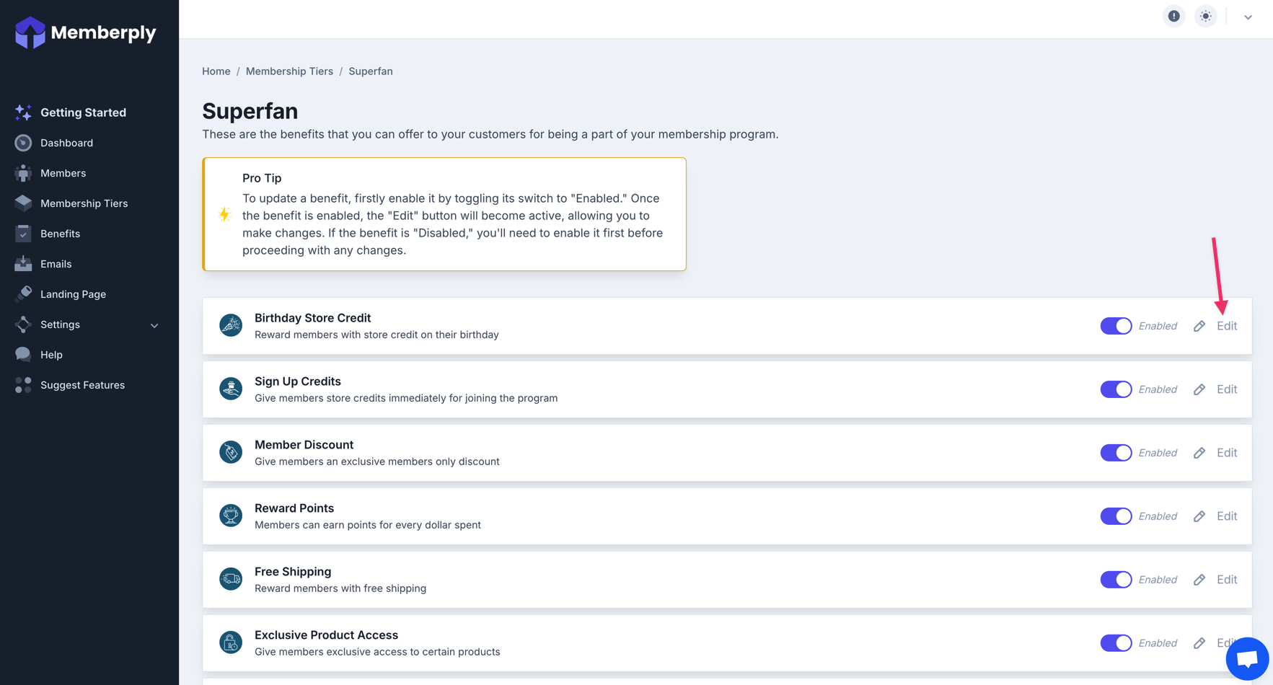Click the pencil icon for Sign Up Credits
This screenshot has width=1273, height=685.
[1199, 389]
